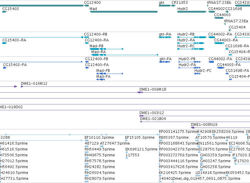The width and height of the screenshot is (250, 183).
Task: Select the Mad-PA protein feature
Action: pos(100,79)
